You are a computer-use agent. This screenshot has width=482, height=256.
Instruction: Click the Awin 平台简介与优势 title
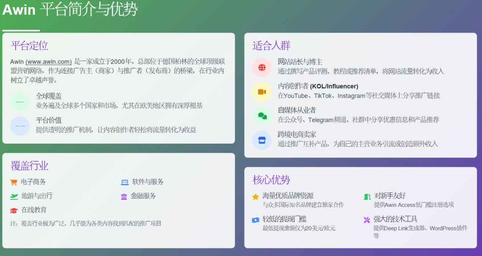click(70, 9)
